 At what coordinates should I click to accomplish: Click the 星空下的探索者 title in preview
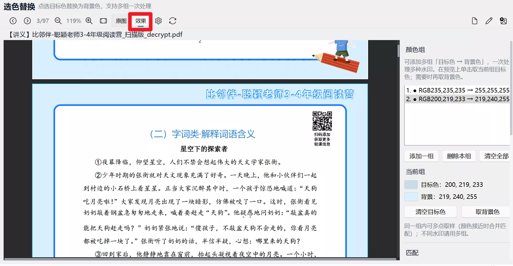tap(204, 149)
